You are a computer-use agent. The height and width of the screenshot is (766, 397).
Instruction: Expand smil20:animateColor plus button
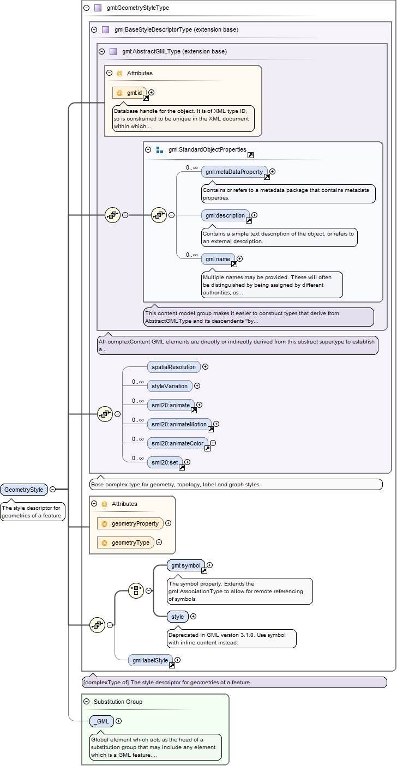[213, 443]
